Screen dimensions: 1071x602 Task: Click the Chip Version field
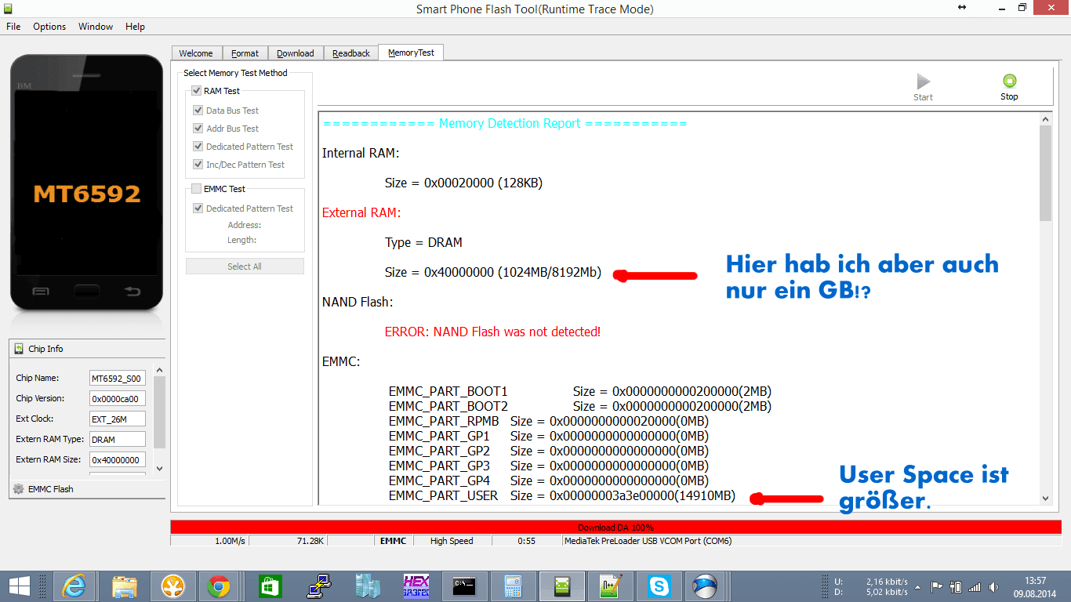click(x=117, y=398)
